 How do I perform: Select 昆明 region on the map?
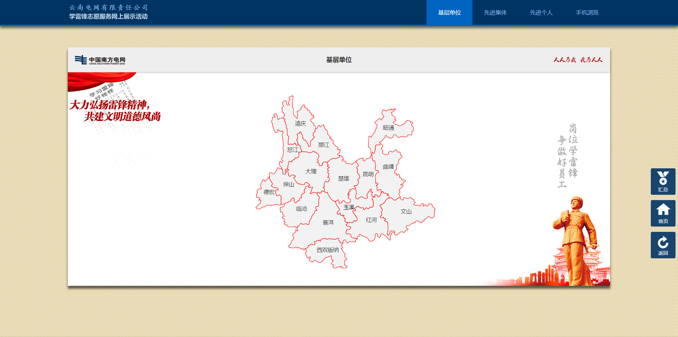pyautogui.click(x=368, y=174)
